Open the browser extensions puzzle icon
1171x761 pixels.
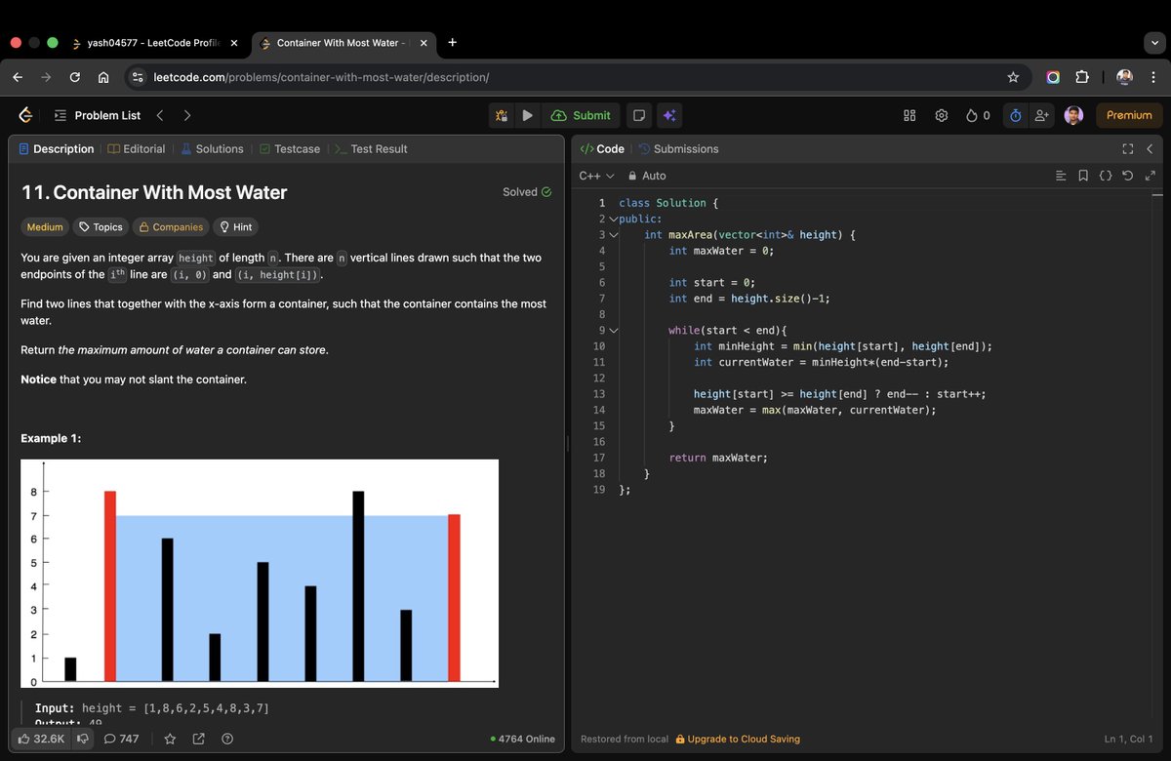click(1081, 77)
